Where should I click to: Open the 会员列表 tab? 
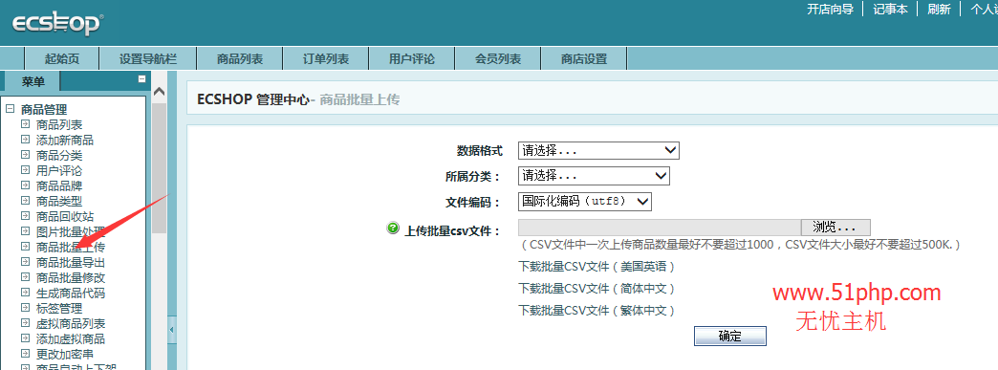498,58
